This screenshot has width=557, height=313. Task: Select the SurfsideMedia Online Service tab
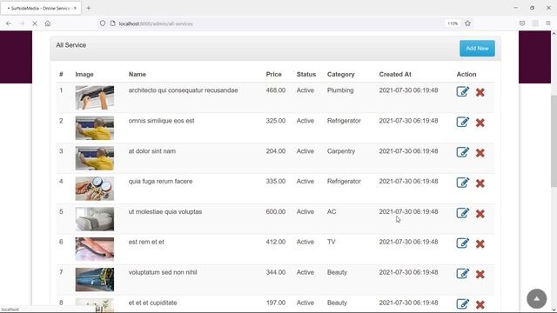[x=41, y=8]
